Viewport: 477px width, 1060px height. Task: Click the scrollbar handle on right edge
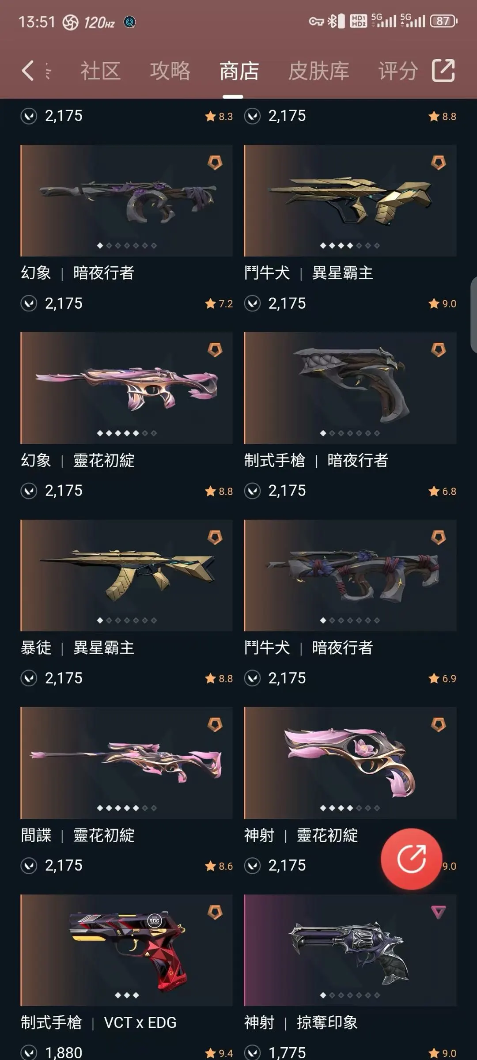[x=474, y=314]
